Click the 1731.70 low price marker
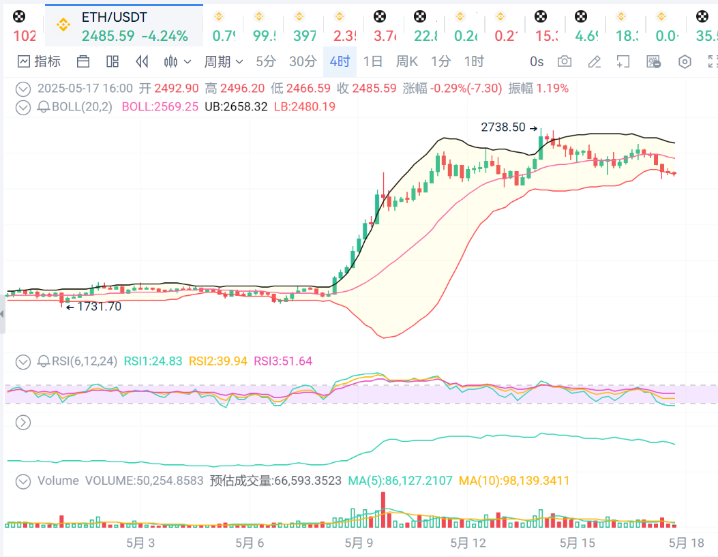The image size is (718, 557). 100,307
